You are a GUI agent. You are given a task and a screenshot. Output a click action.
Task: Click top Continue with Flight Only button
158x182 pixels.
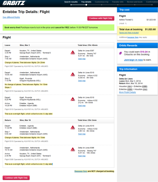coord(101,18)
